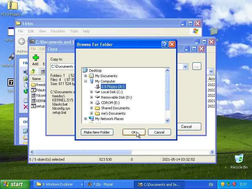Expand the CDROM (E:) node
This screenshot has height=189, width=252.
coord(91,103)
